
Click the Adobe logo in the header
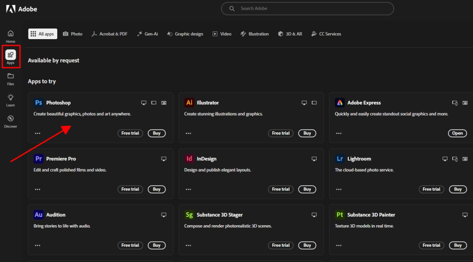click(x=21, y=9)
